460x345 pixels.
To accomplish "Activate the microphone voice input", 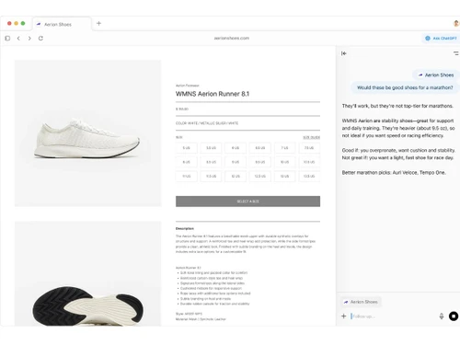I will (x=442, y=316).
